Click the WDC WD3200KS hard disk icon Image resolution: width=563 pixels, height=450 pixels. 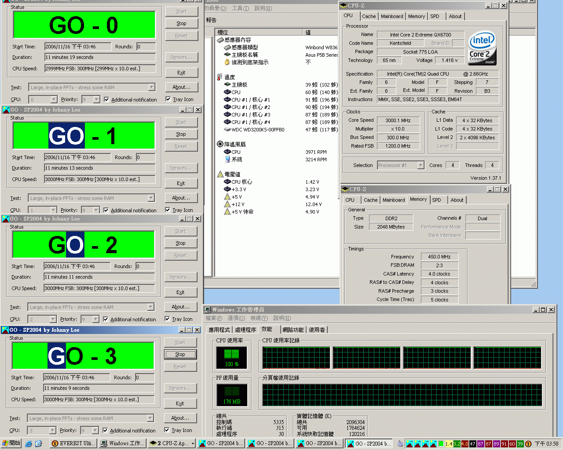[227, 130]
